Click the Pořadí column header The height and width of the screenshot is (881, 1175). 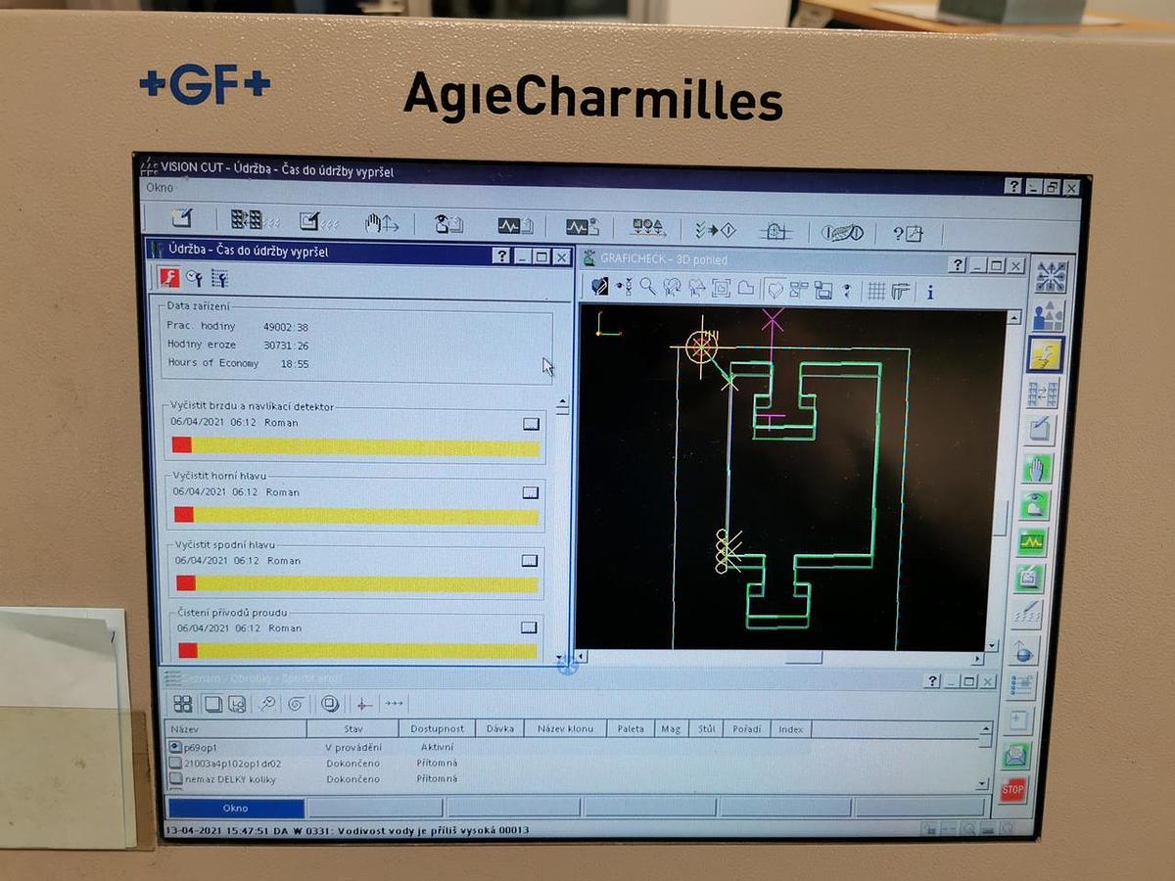746,728
